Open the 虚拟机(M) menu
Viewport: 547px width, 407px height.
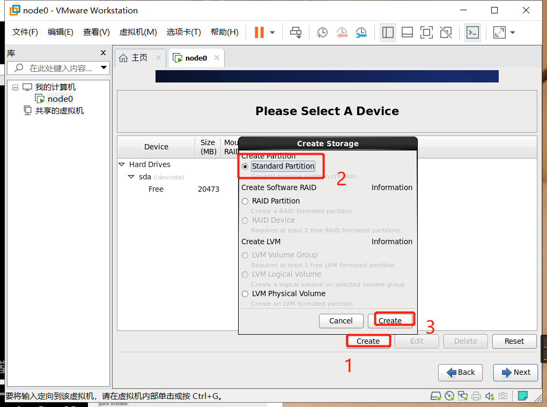(x=138, y=32)
